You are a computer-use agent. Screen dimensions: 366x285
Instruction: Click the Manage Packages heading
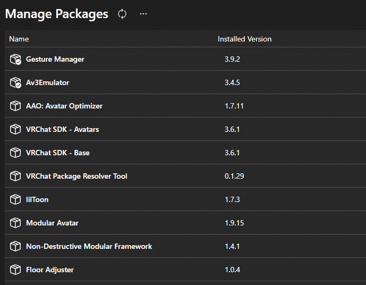click(57, 14)
